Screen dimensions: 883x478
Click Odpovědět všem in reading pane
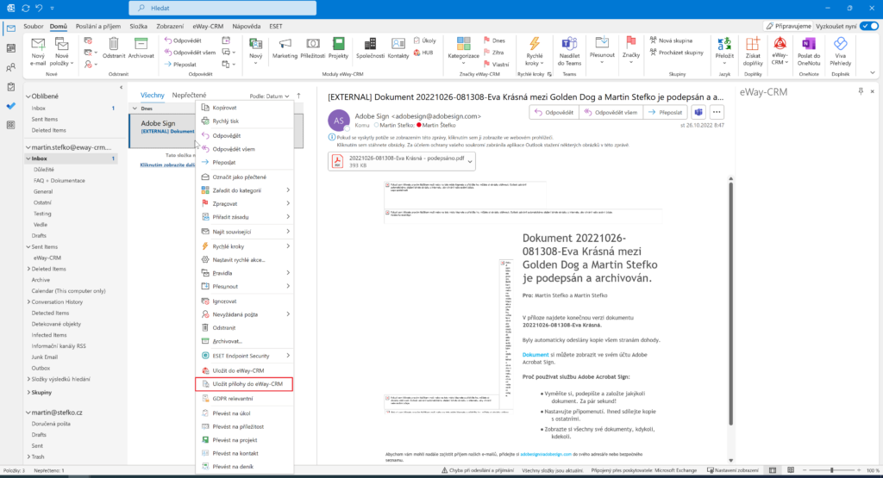[x=611, y=112]
